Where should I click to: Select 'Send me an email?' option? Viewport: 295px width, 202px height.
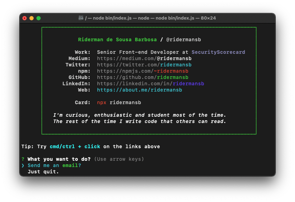[54, 165]
